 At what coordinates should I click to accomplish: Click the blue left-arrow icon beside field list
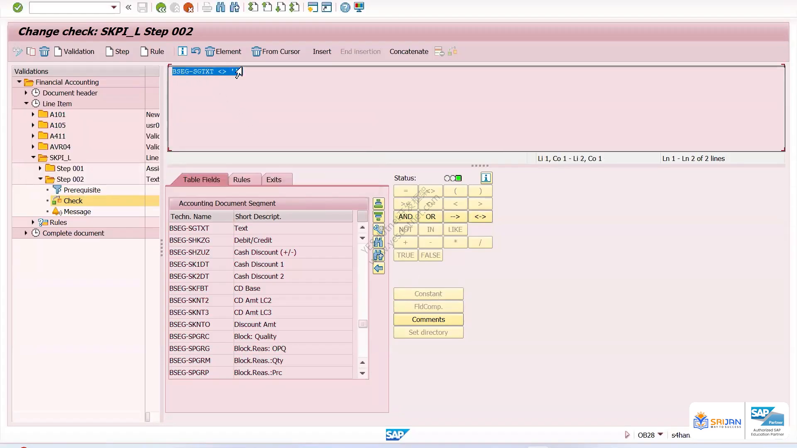pos(379,268)
